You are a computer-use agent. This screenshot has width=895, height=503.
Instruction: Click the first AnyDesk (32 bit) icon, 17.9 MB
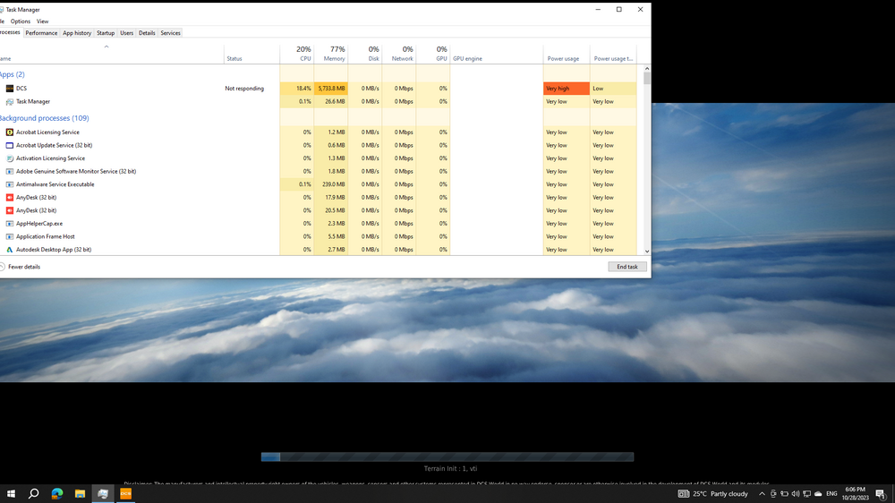[x=10, y=198]
